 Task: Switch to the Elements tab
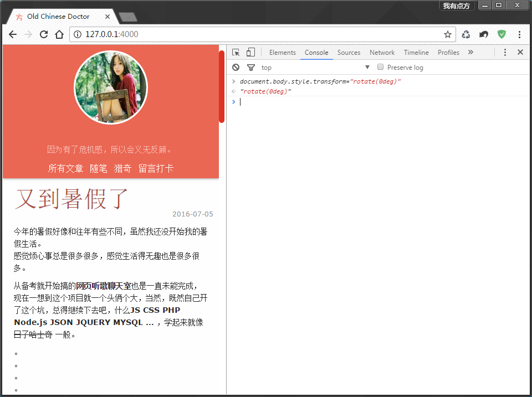[x=282, y=53]
